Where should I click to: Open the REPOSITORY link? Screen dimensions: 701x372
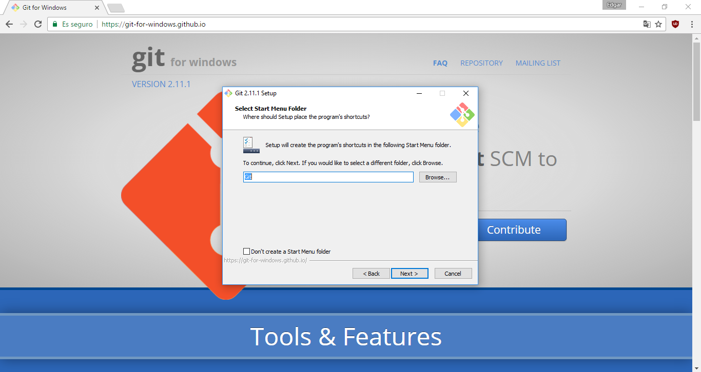click(481, 63)
